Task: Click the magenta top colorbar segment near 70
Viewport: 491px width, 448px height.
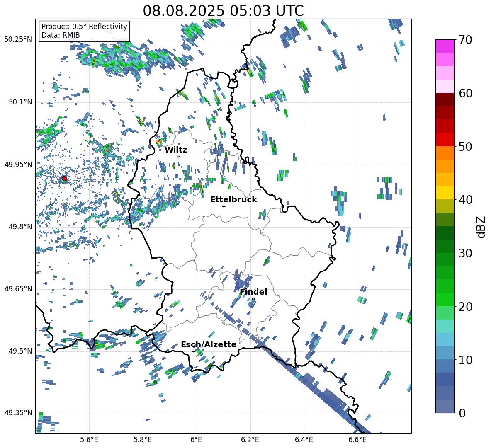Action: point(445,46)
